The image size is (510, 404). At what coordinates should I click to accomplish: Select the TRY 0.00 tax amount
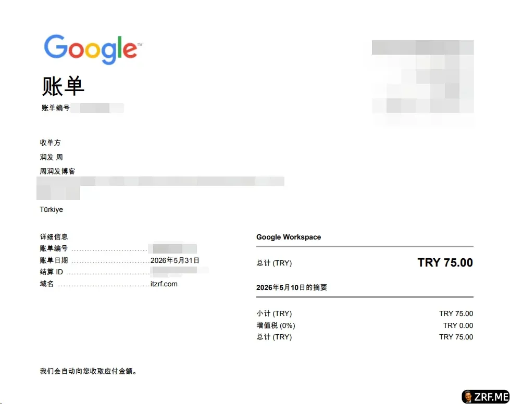coord(458,325)
